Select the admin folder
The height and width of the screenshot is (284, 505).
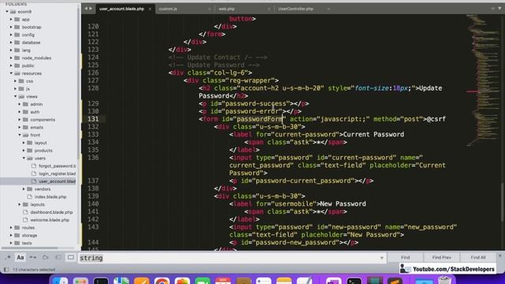click(x=36, y=104)
